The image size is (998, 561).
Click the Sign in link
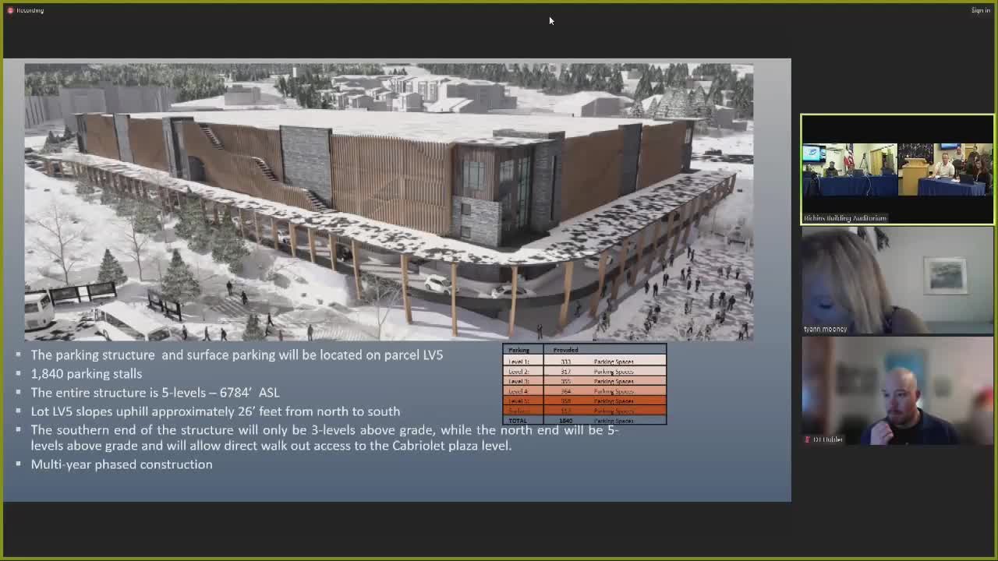980,10
